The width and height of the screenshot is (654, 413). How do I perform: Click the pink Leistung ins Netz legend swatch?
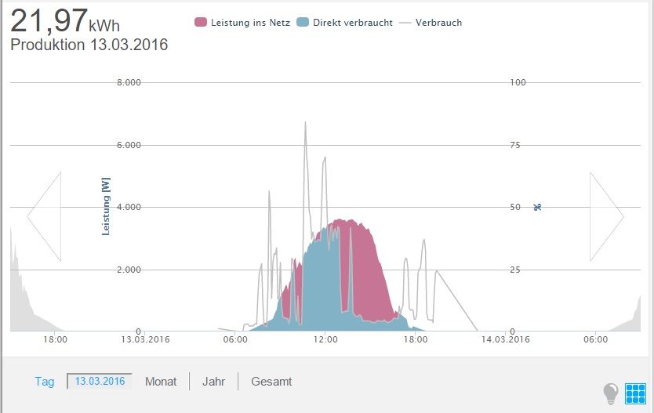click(x=201, y=23)
